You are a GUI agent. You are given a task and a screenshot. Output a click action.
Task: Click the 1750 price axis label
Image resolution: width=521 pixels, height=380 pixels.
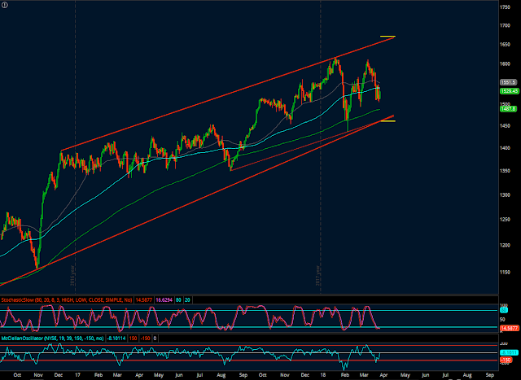pyautogui.click(x=505, y=7)
